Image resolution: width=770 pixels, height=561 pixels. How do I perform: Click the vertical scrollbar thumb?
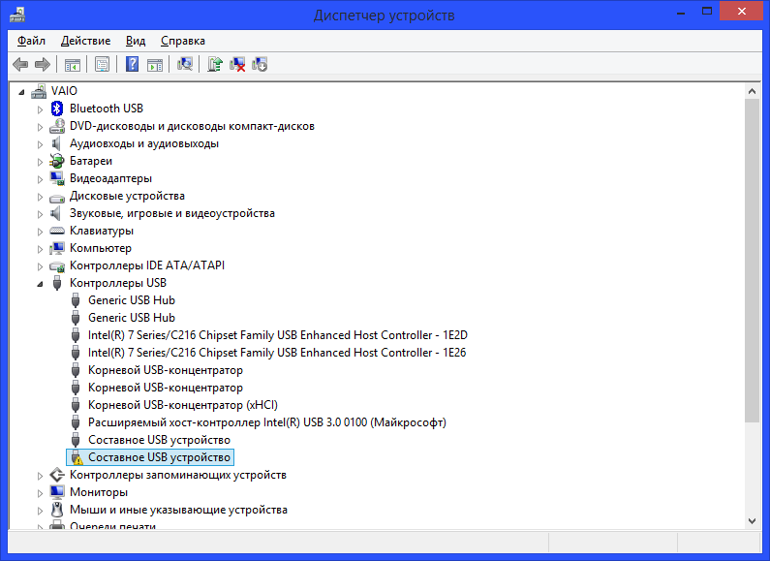[x=752, y=261]
